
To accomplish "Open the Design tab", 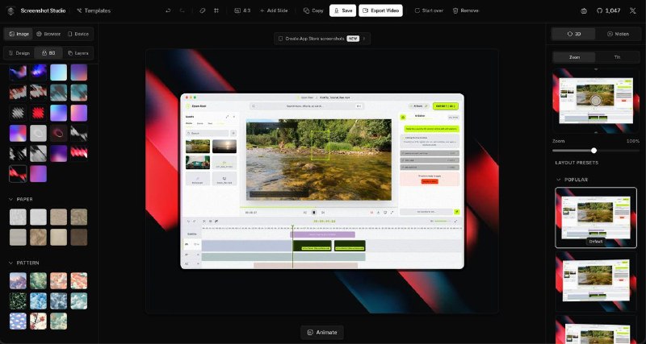I will point(19,53).
